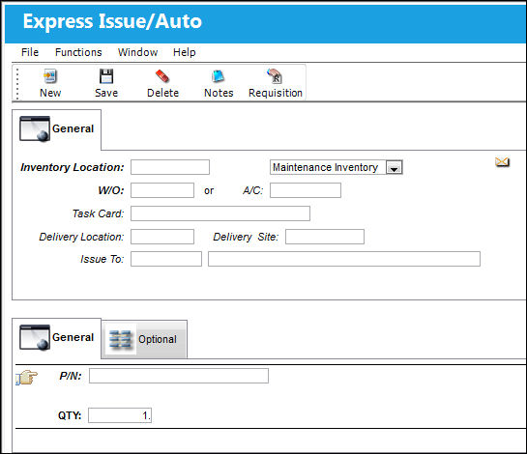Viewport: 527px width, 454px height.
Task: Click the Inventory Location label
Action: pyautogui.click(x=73, y=167)
